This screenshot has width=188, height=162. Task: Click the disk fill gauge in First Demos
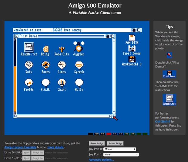15,76
